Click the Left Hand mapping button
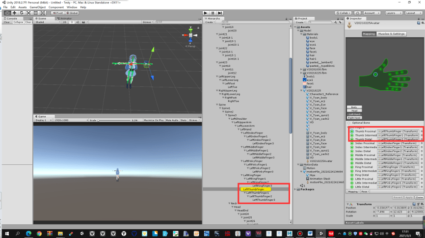This screenshot has width=425, height=238. 354,114
